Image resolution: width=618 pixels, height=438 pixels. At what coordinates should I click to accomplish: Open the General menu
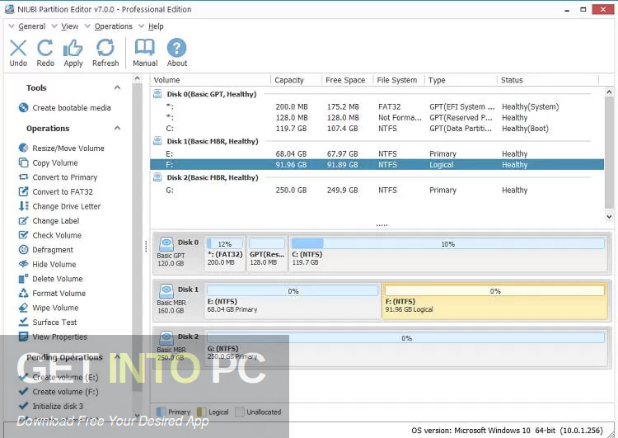pyautogui.click(x=31, y=26)
